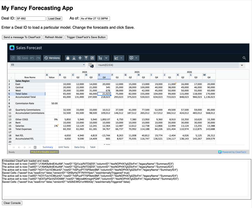The image size is (252, 208).
Task: Click the next sheet arrow
Action: (24, 147)
